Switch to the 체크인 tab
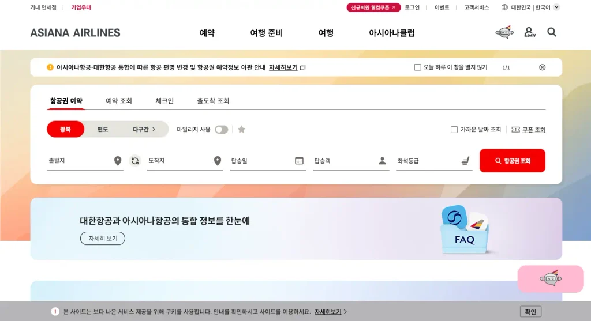 pyautogui.click(x=164, y=101)
